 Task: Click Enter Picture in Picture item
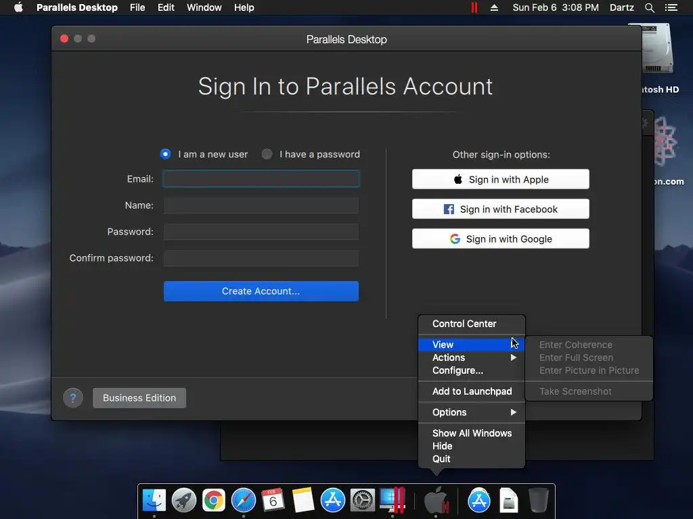(x=589, y=370)
